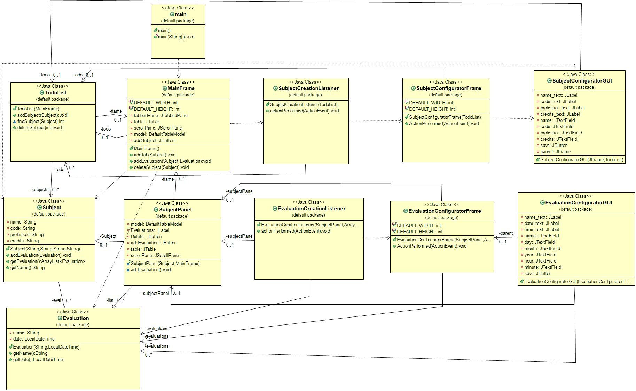The width and height of the screenshot is (636, 391).
Task: Click blue triangle icon beside findSubject method
Action: tap(15, 122)
